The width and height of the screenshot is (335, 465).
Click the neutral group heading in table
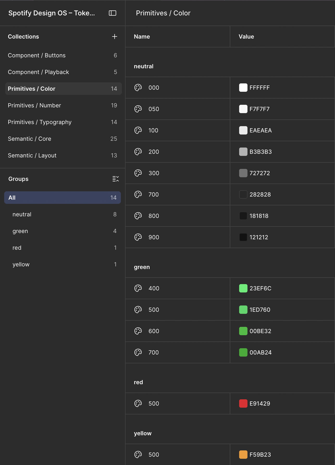click(x=144, y=66)
